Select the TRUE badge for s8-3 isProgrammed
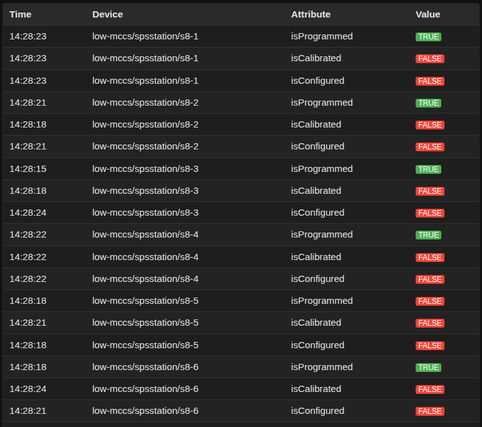 429,169
